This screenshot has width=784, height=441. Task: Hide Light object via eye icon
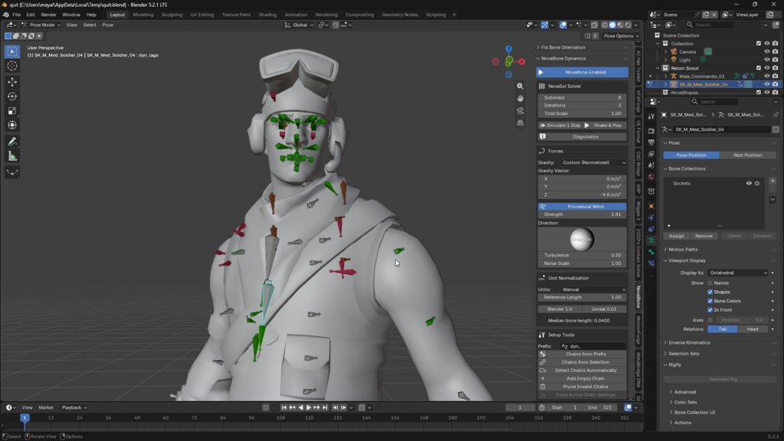click(766, 60)
